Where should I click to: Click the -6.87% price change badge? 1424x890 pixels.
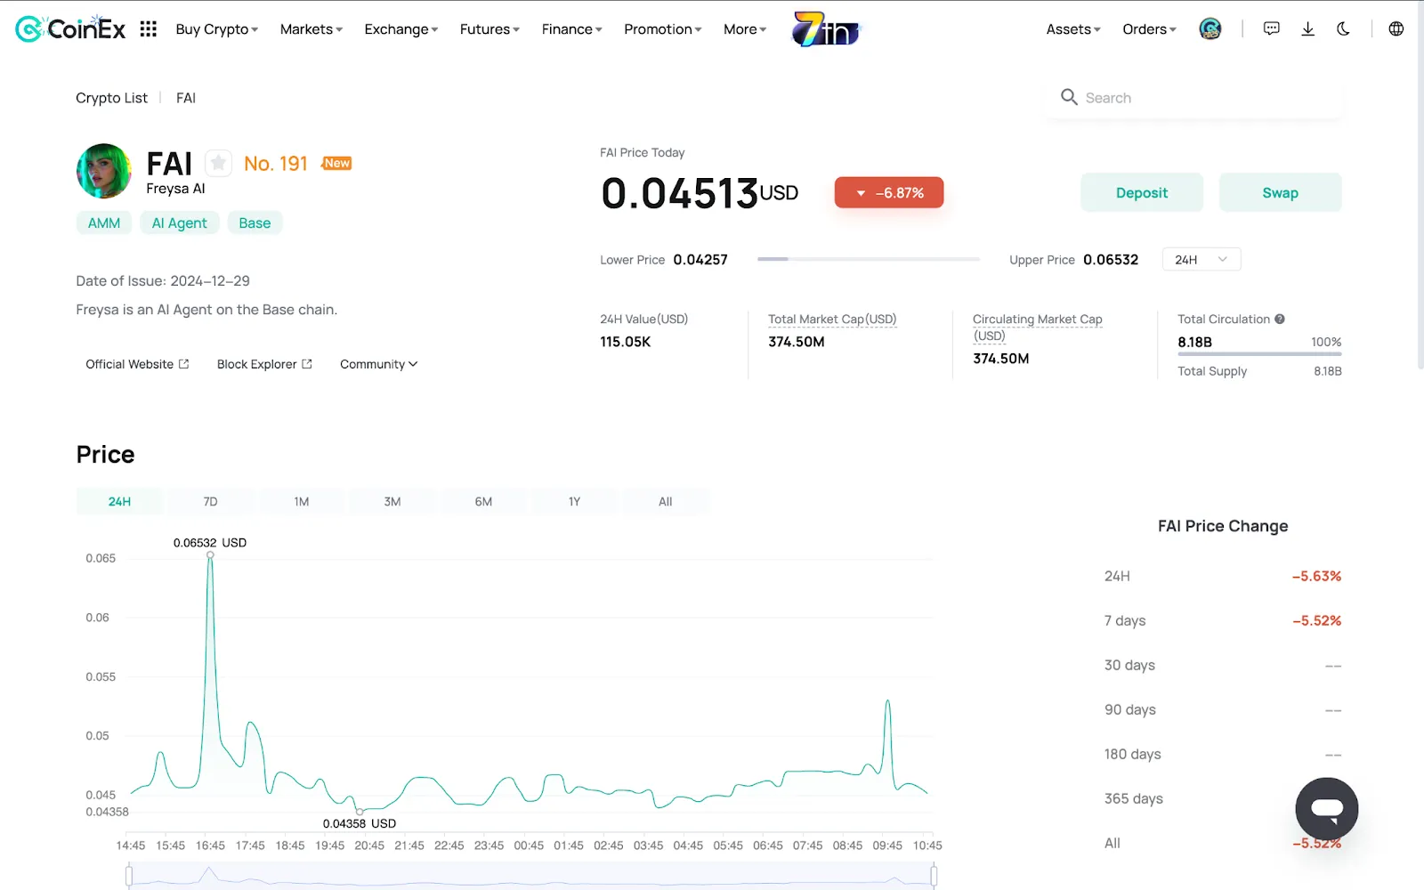pos(889,192)
